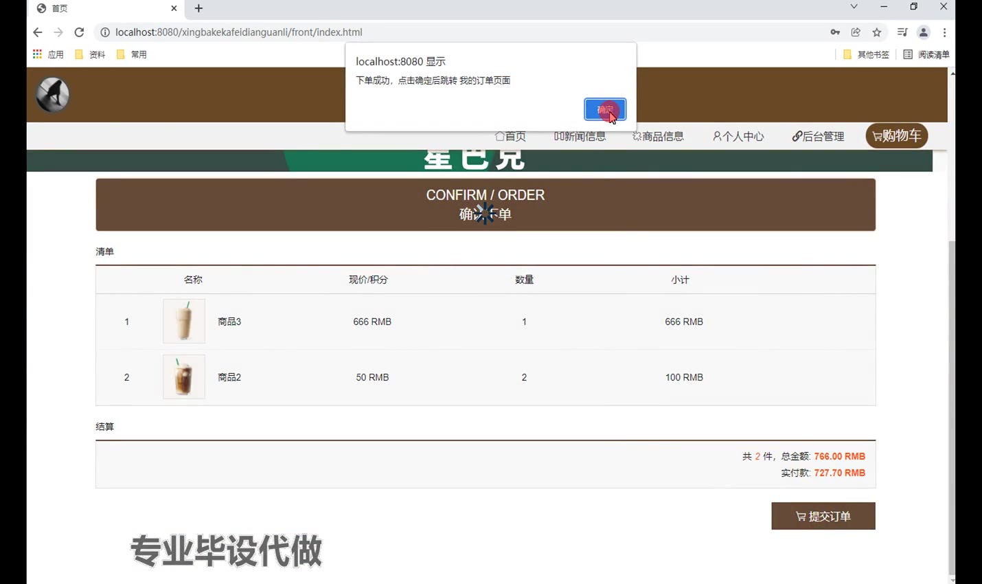Reload the page with refresh icon
Viewport: 982px width, 584px height.
point(79,32)
